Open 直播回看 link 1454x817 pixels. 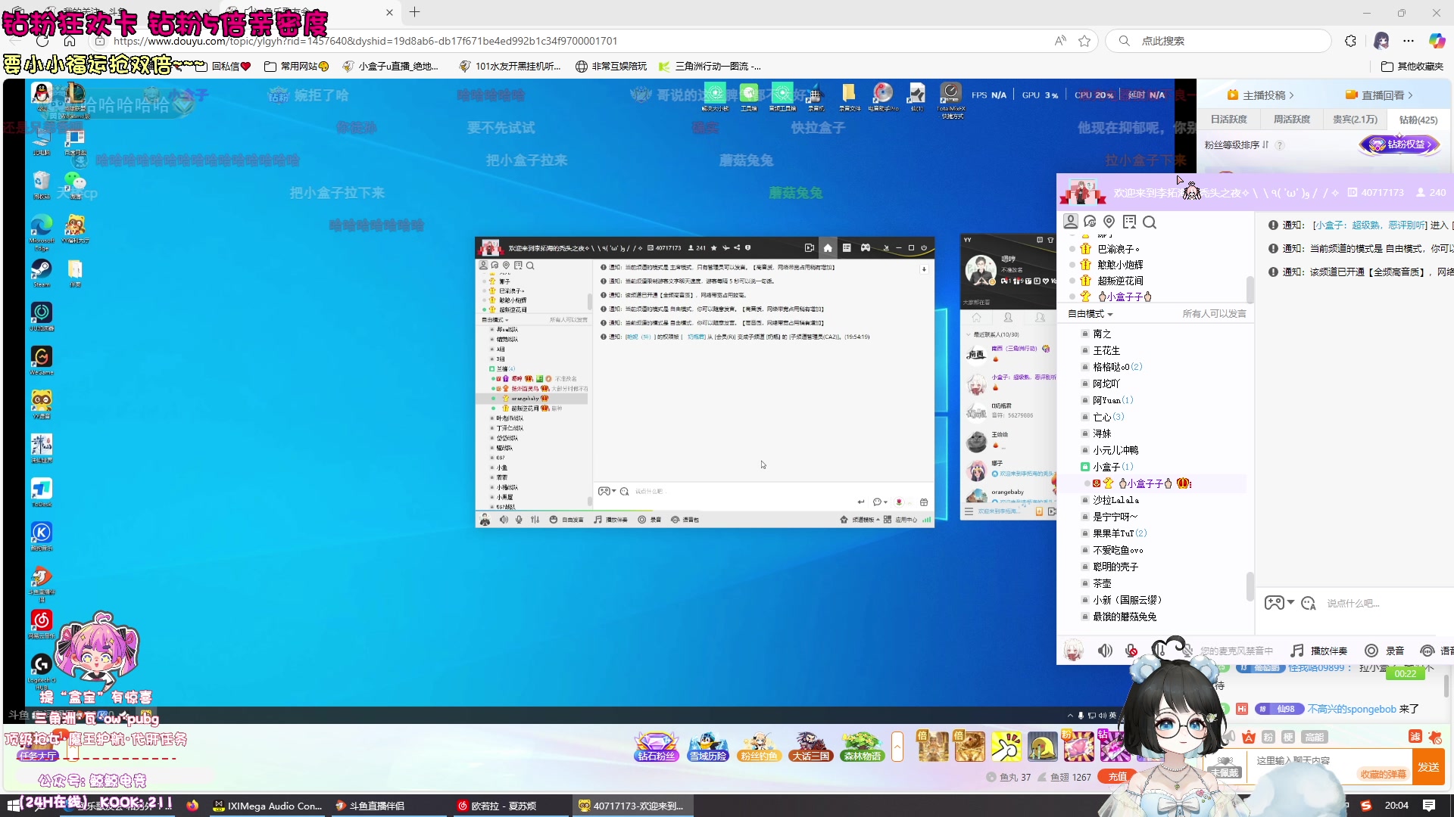[1380, 95]
